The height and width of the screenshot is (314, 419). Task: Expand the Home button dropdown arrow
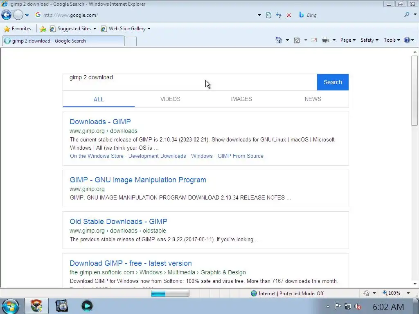tap(288, 40)
